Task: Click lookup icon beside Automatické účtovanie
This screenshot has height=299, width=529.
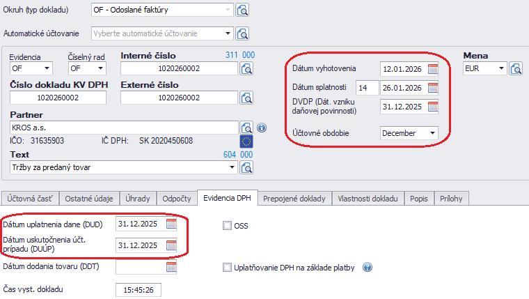Action: click(x=243, y=33)
